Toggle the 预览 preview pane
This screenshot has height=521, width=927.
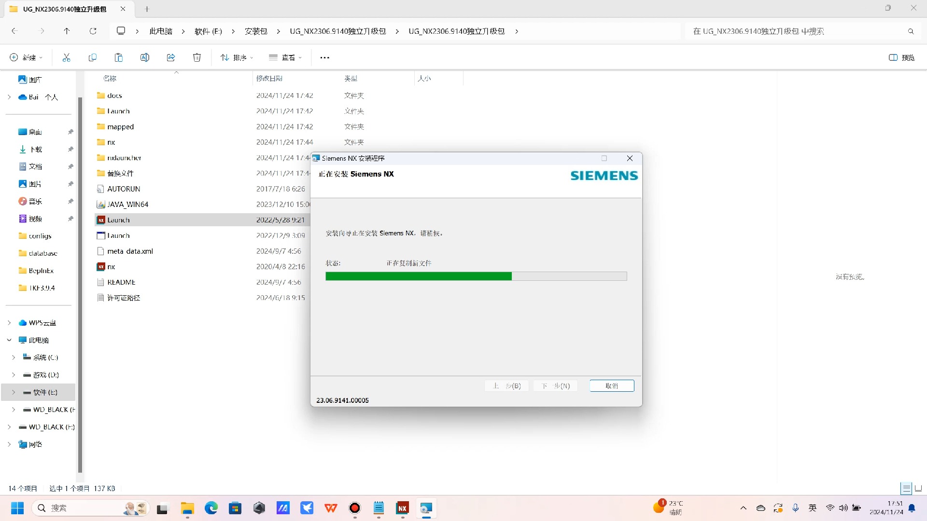coord(901,57)
